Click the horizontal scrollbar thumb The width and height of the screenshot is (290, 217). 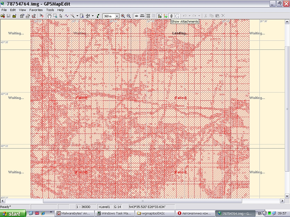[x=142, y=201]
